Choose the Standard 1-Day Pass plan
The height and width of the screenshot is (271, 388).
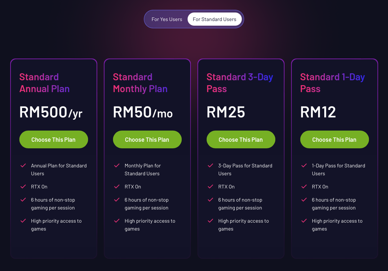334,139
